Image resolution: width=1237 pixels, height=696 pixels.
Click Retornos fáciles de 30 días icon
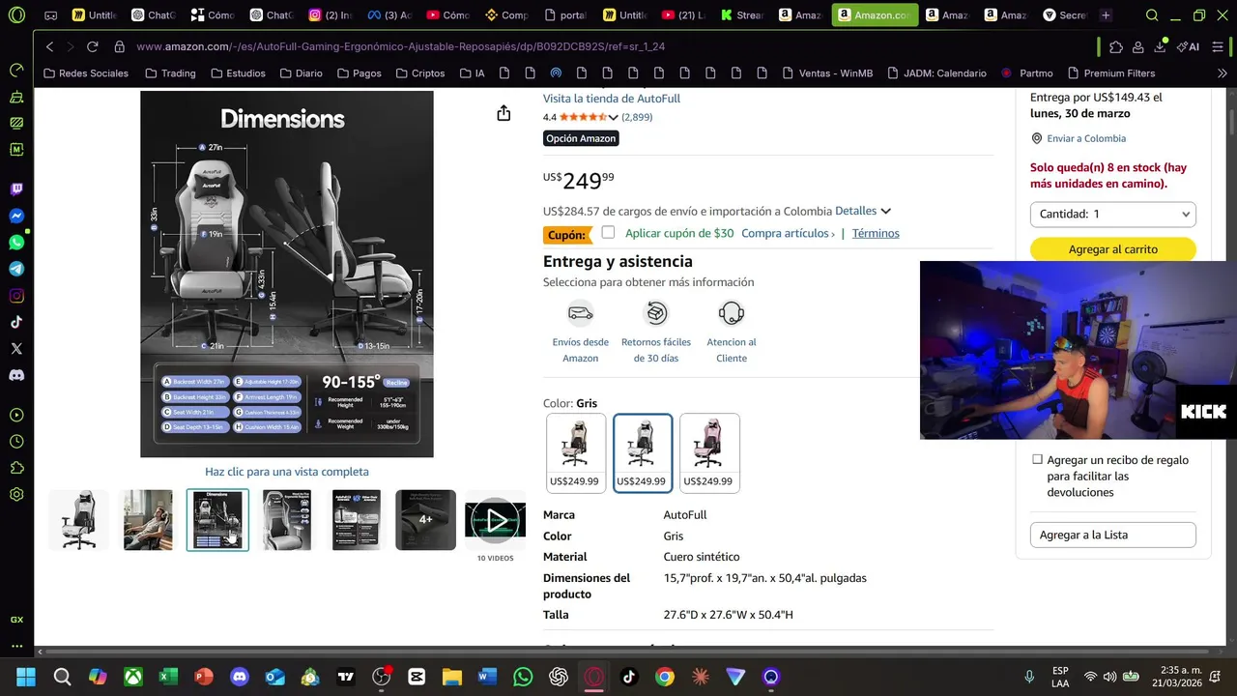point(656,312)
